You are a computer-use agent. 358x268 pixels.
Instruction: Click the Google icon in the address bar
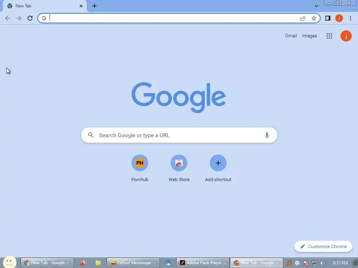pos(44,18)
